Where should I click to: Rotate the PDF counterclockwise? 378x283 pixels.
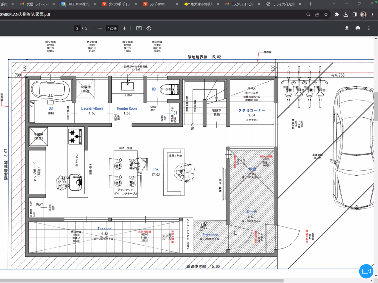click(149, 28)
